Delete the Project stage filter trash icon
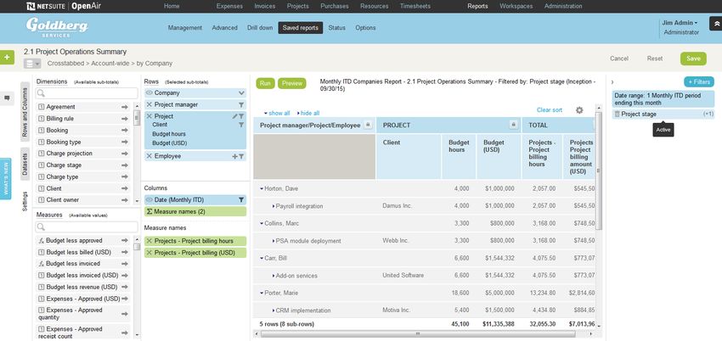The image size is (722, 341). [617, 114]
